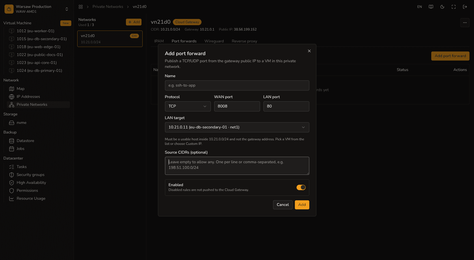Click the Permissions shield icon

pos(12,191)
